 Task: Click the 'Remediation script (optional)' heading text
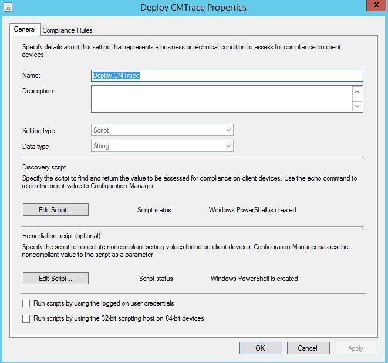pos(62,236)
